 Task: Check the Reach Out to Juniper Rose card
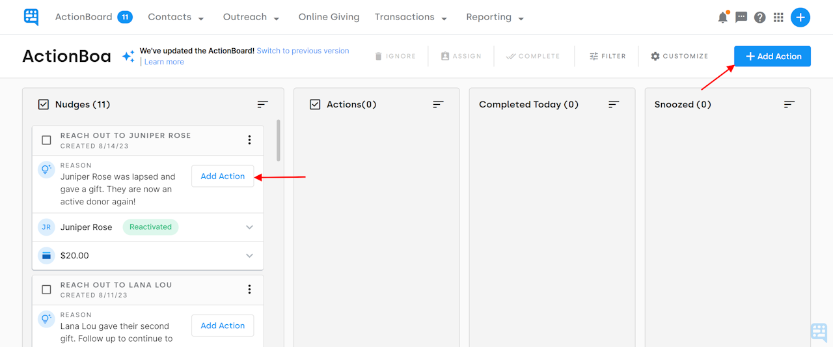click(46, 140)
